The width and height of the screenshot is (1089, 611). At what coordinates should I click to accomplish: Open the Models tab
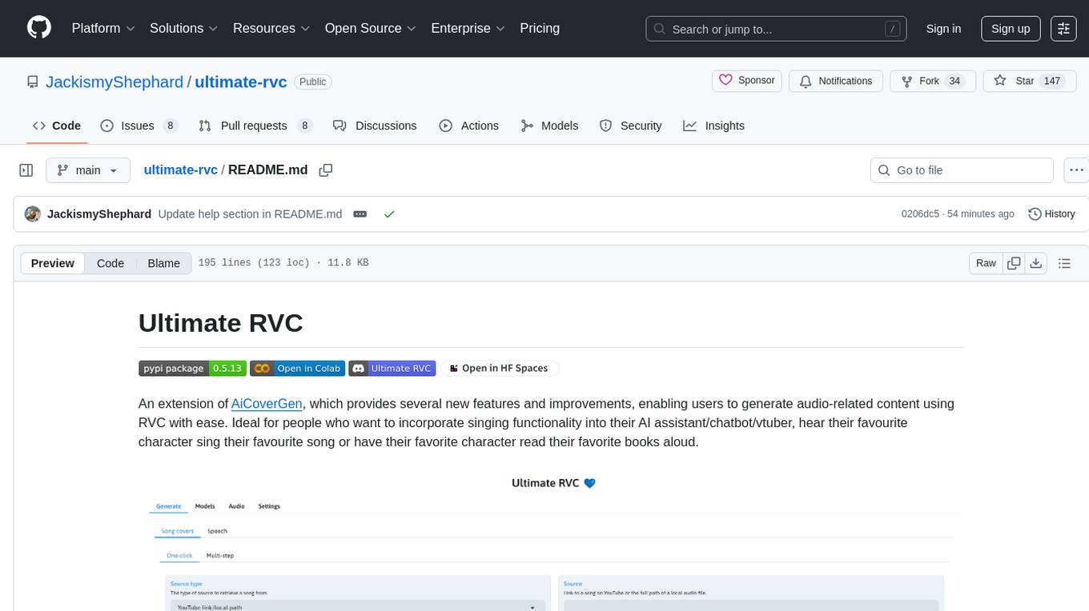click(x=549, y=126)
